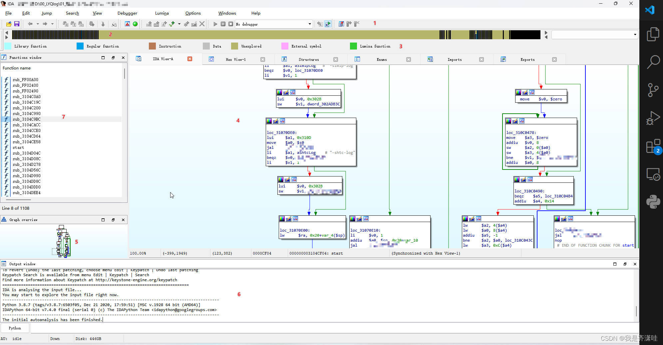Viewport: 663px width, 345px height.
Task: Toggle the highlighted green arrow toolbar button
Action: click(x=328, y=24)
